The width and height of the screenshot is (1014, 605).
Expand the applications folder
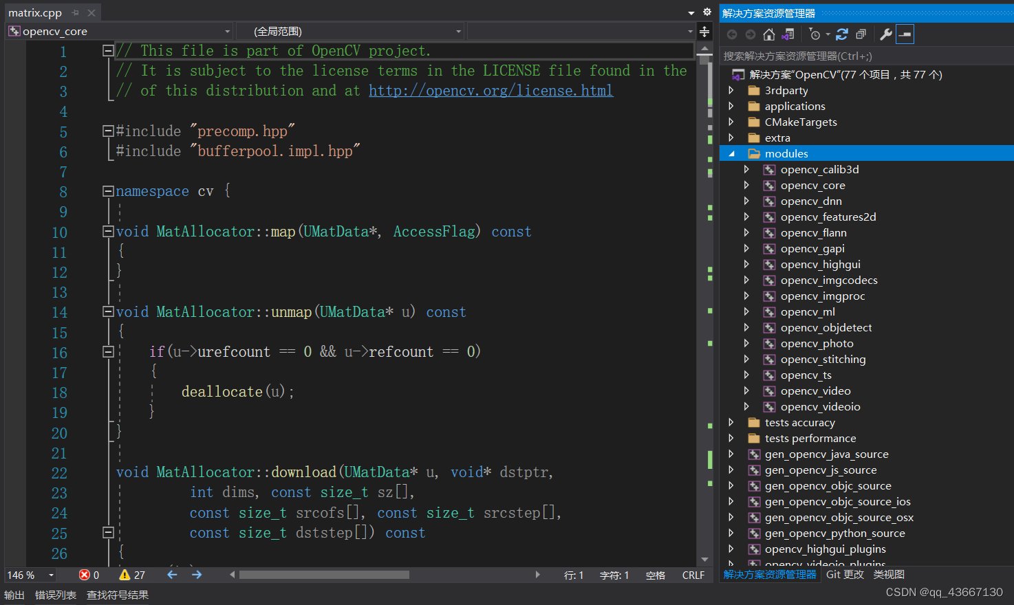[731, 106]
